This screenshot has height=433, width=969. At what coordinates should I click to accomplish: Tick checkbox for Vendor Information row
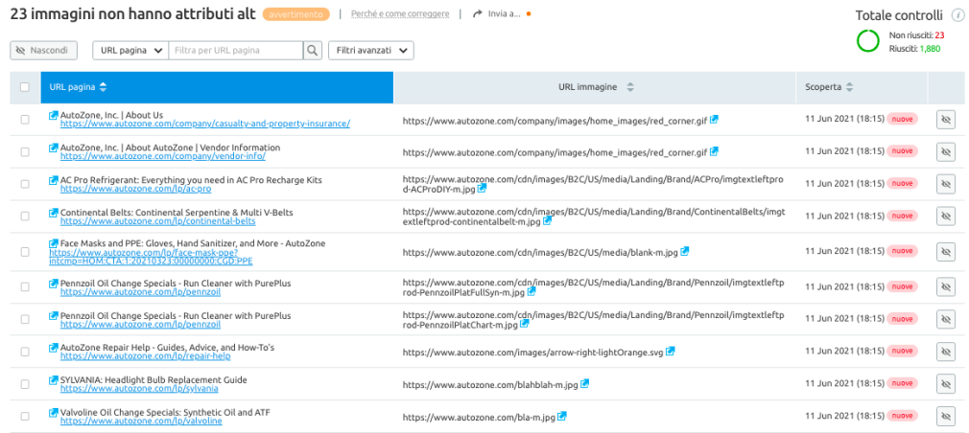(25, 151)
